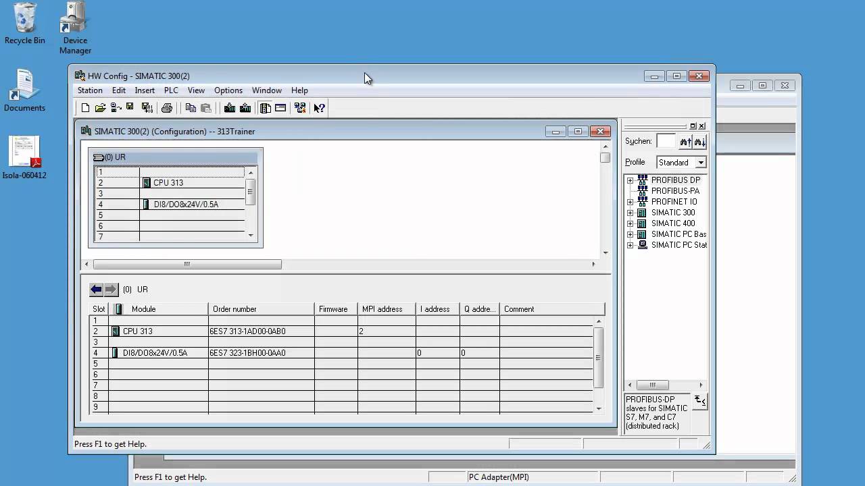865x486 pixels.
Task: Click the UR rack list scroll-down arrow
Action: (251, 236)
